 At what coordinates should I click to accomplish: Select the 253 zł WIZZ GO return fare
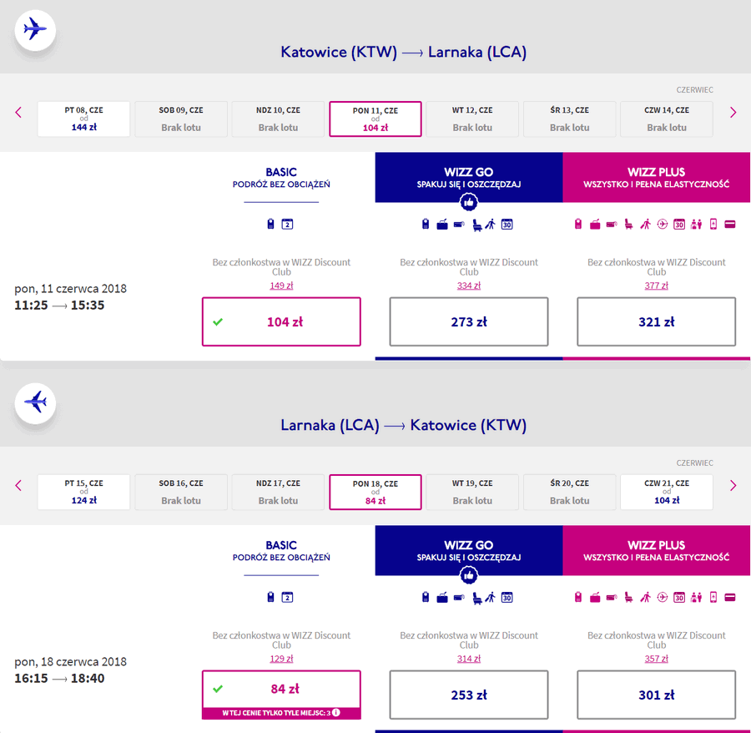coord(468,695)
